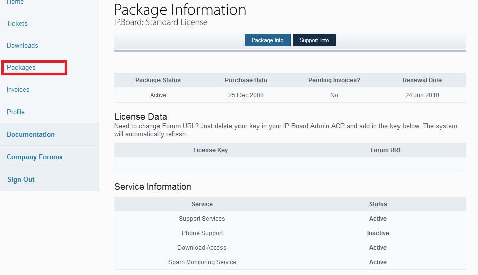Open the Company Forums menu item
This screenshot has width=478, height=275.
(34, 157)
